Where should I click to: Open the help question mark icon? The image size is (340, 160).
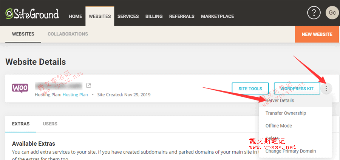pyautogui.click(x=314, y=13)
